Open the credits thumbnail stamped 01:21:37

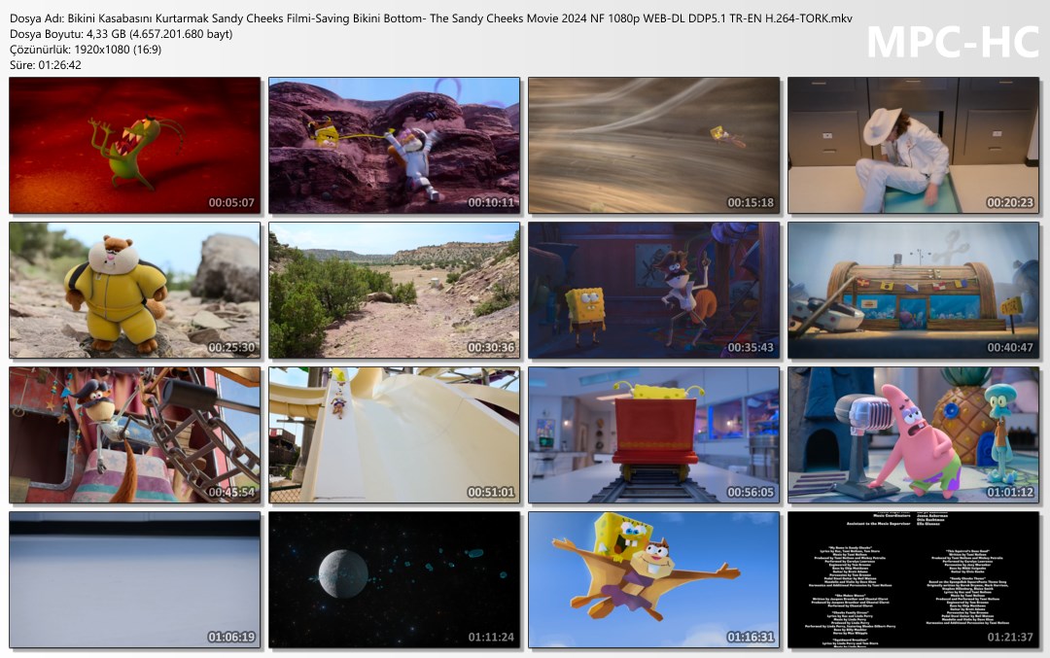pyautogui.click(x=913, y=579)
